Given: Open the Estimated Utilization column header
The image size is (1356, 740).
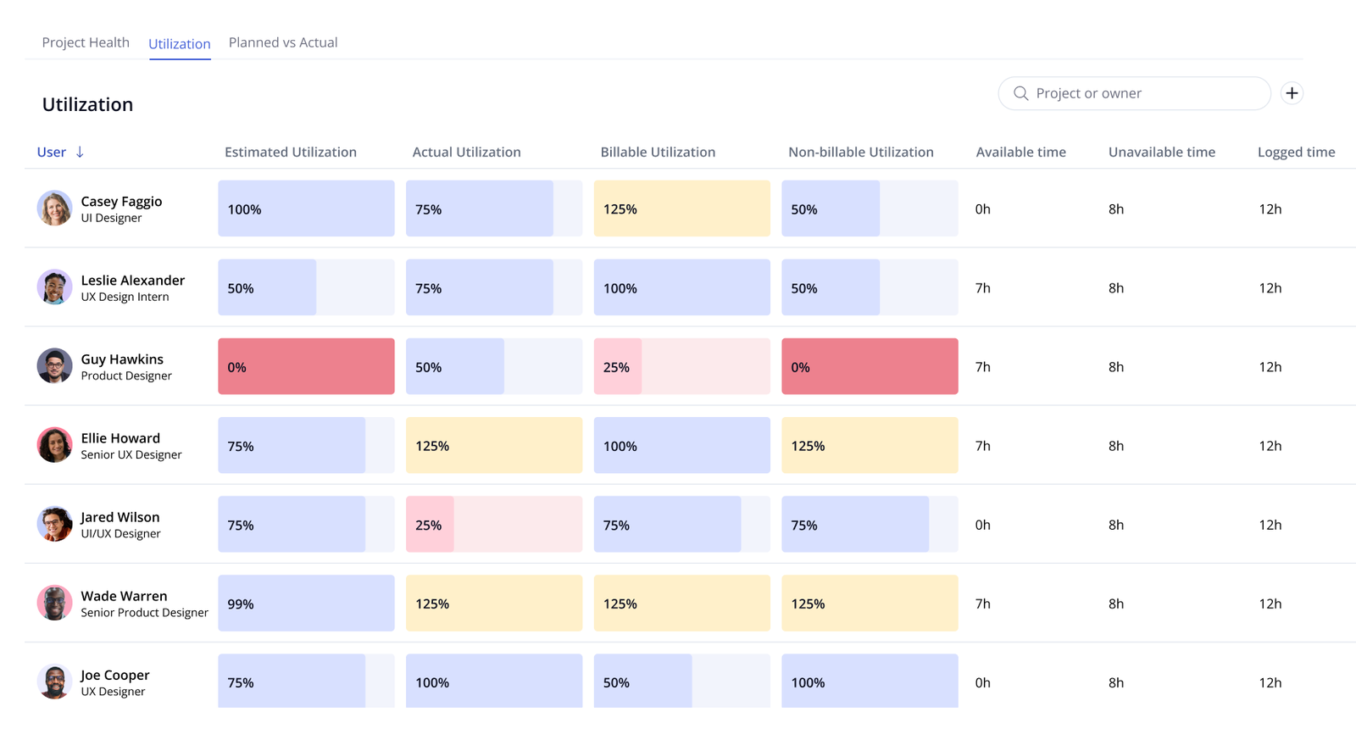Looking at the screenshot, I should click(290, 152).
